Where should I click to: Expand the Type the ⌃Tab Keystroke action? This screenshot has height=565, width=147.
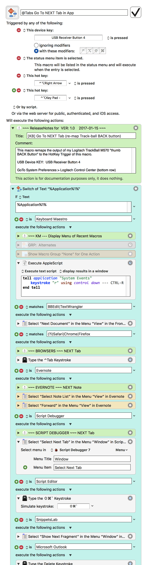[18, 360]
